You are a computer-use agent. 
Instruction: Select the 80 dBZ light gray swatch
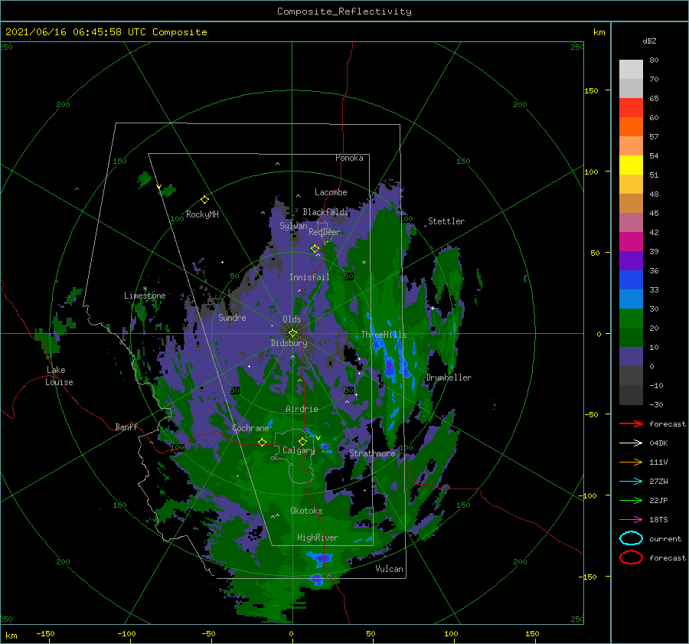[x=631, y=70]
